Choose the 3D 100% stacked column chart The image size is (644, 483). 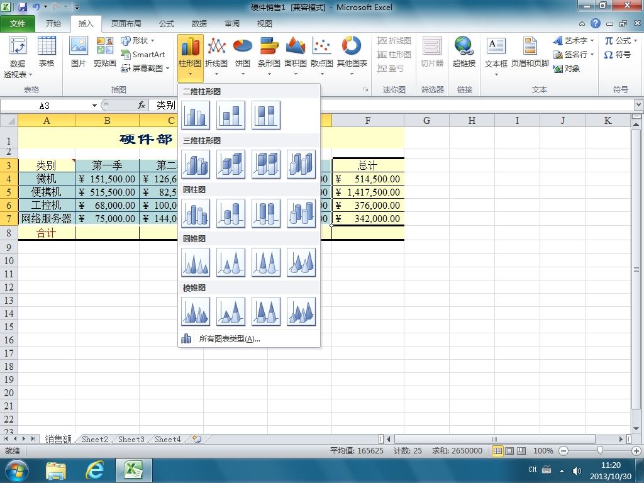pos(266,164)
